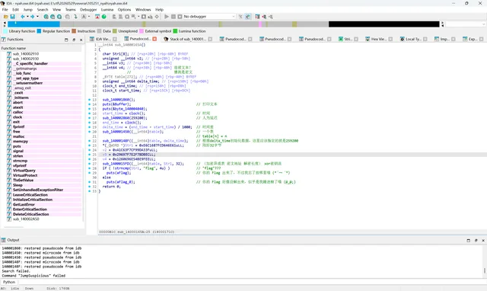The image size is (487, 291).
Task: Click the Output panel title icon
Action: click(x=3, y=240)
